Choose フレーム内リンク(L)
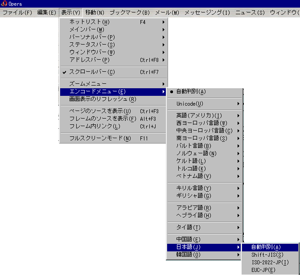This screenshot has width=300, height=275. coord(113,127)
